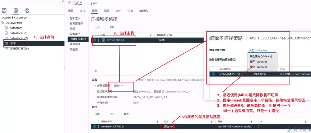Image resolution: width=311 pixels, height=133 pixels.
Task: Open the VMs and Templates inventory view icon
Action: pos(4,10)
